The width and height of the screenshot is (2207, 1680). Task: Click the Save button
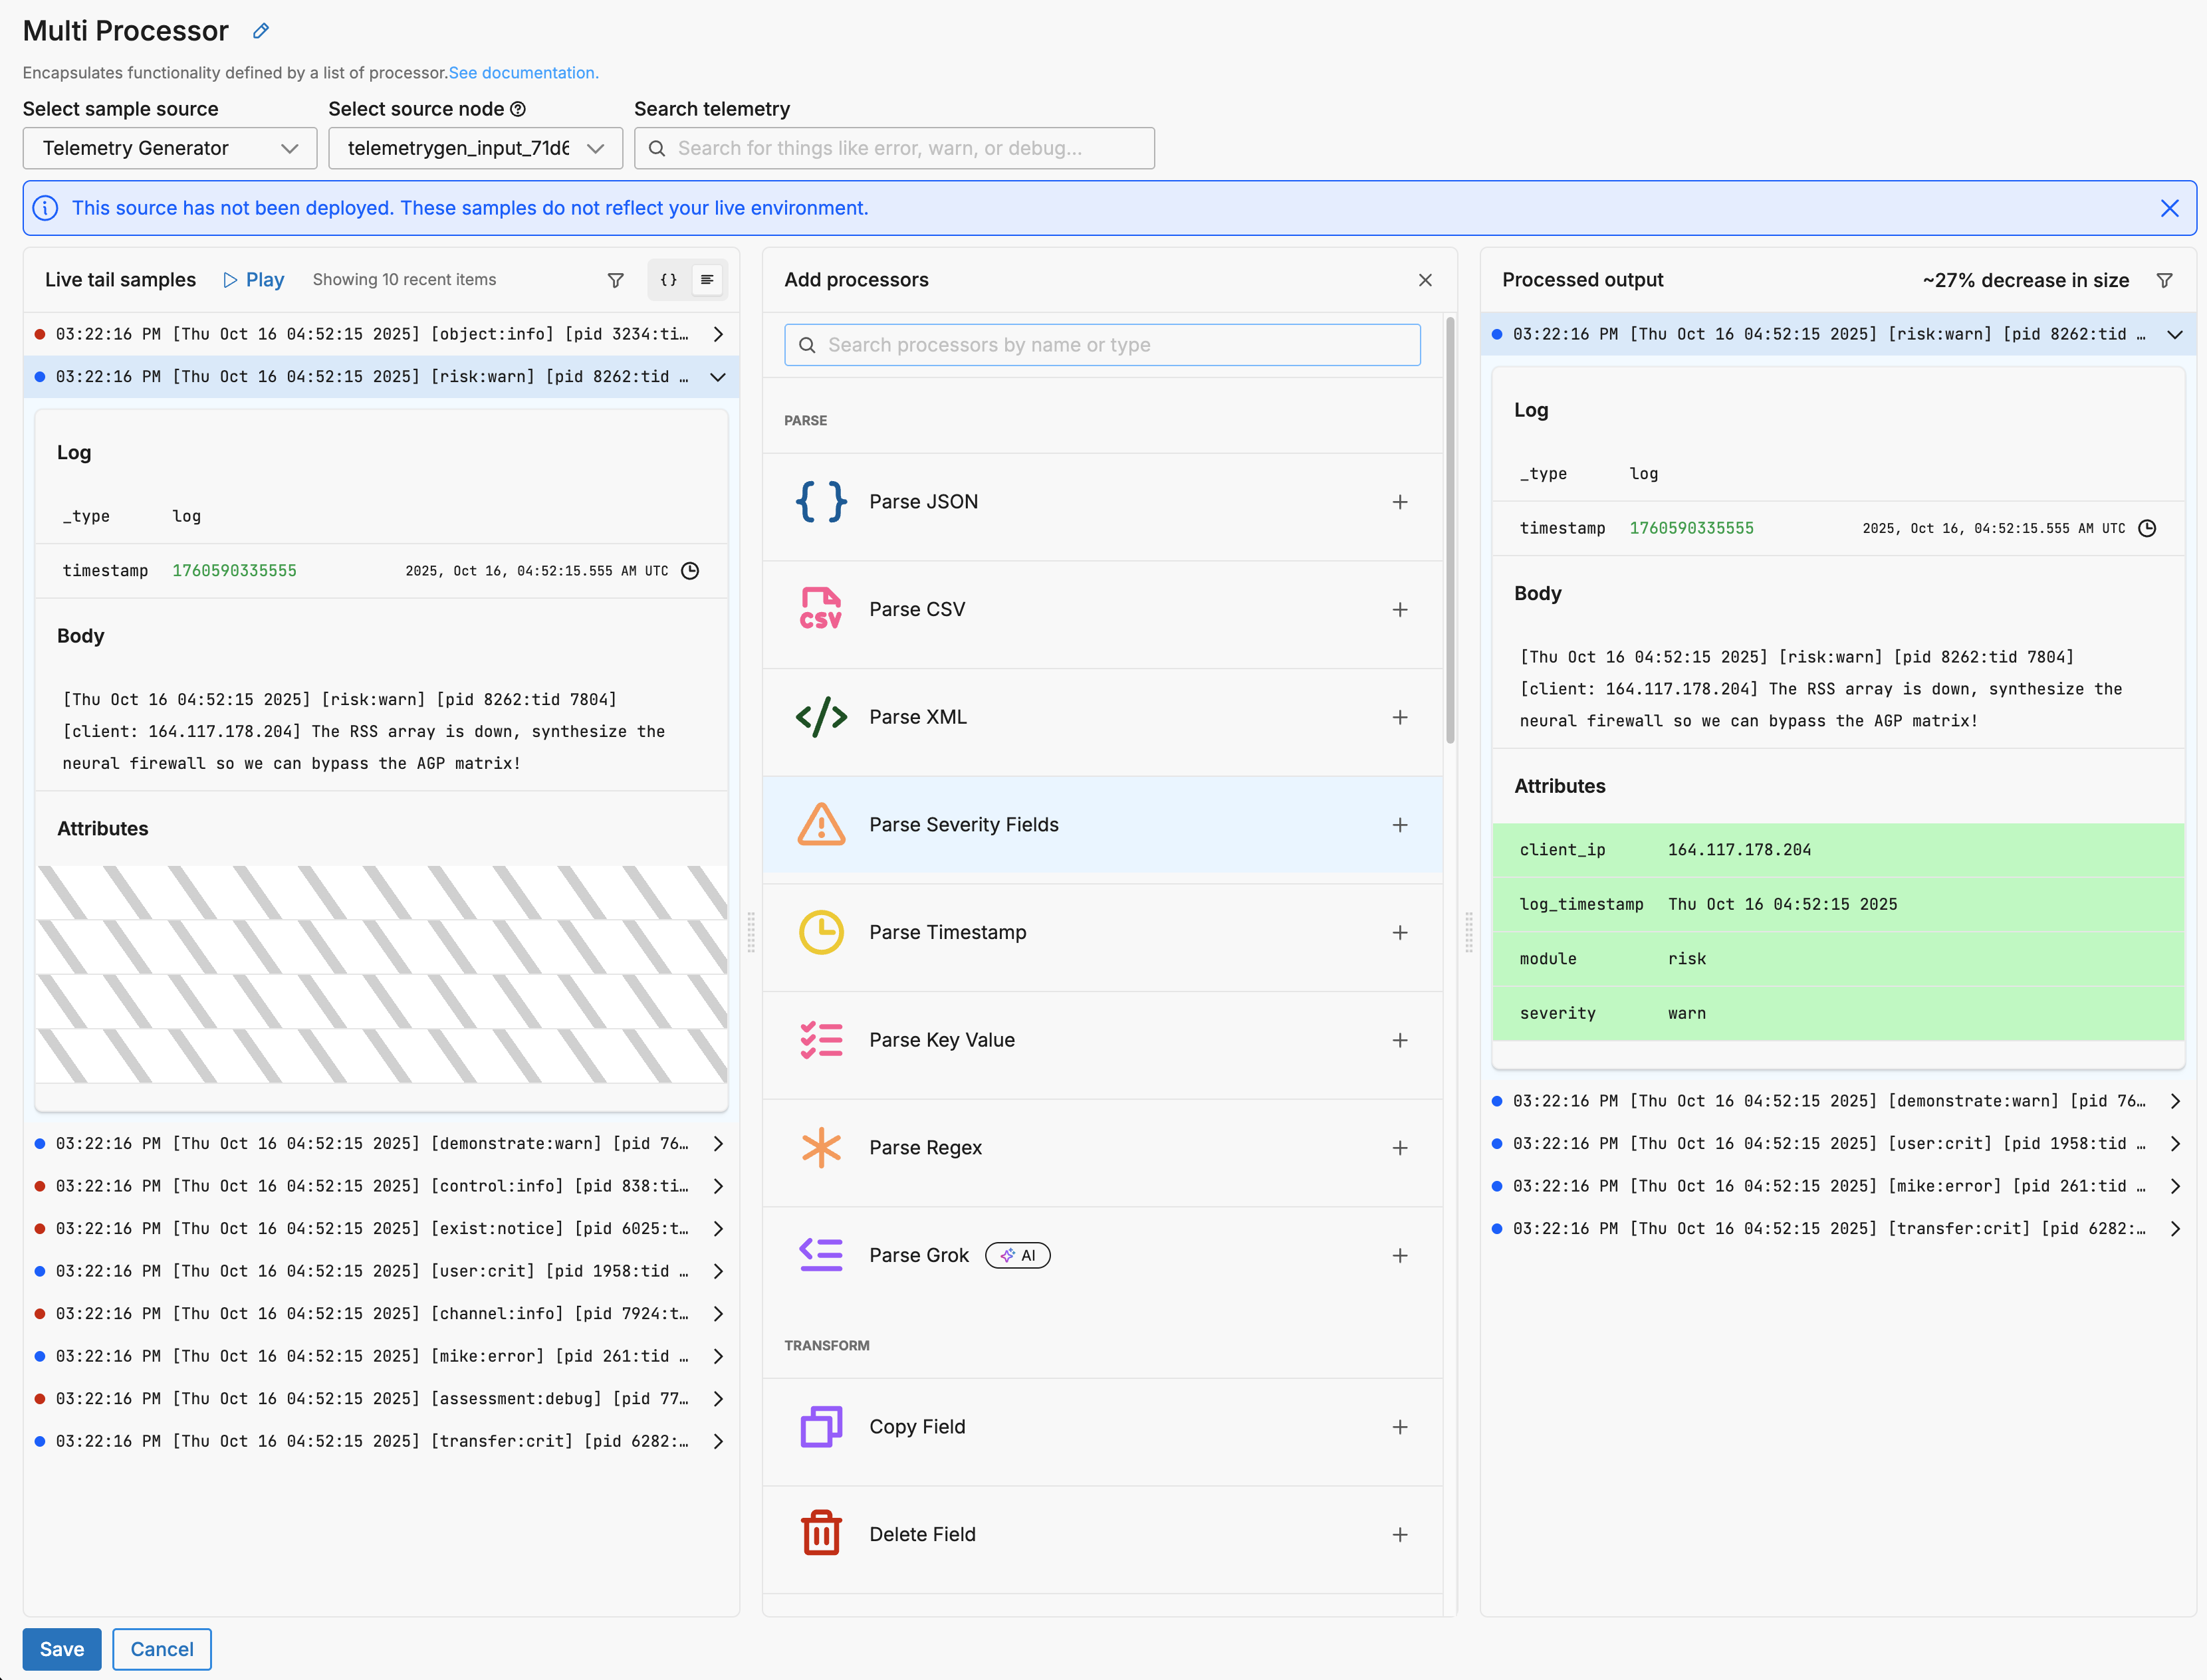[x=62, y=1649]
